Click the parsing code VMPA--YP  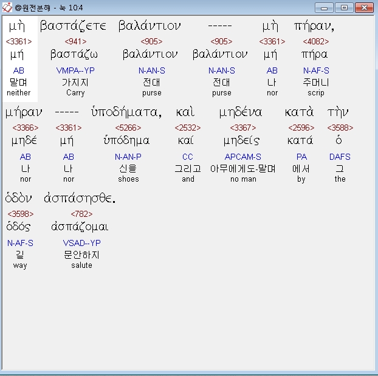click(x=75, y=70)
